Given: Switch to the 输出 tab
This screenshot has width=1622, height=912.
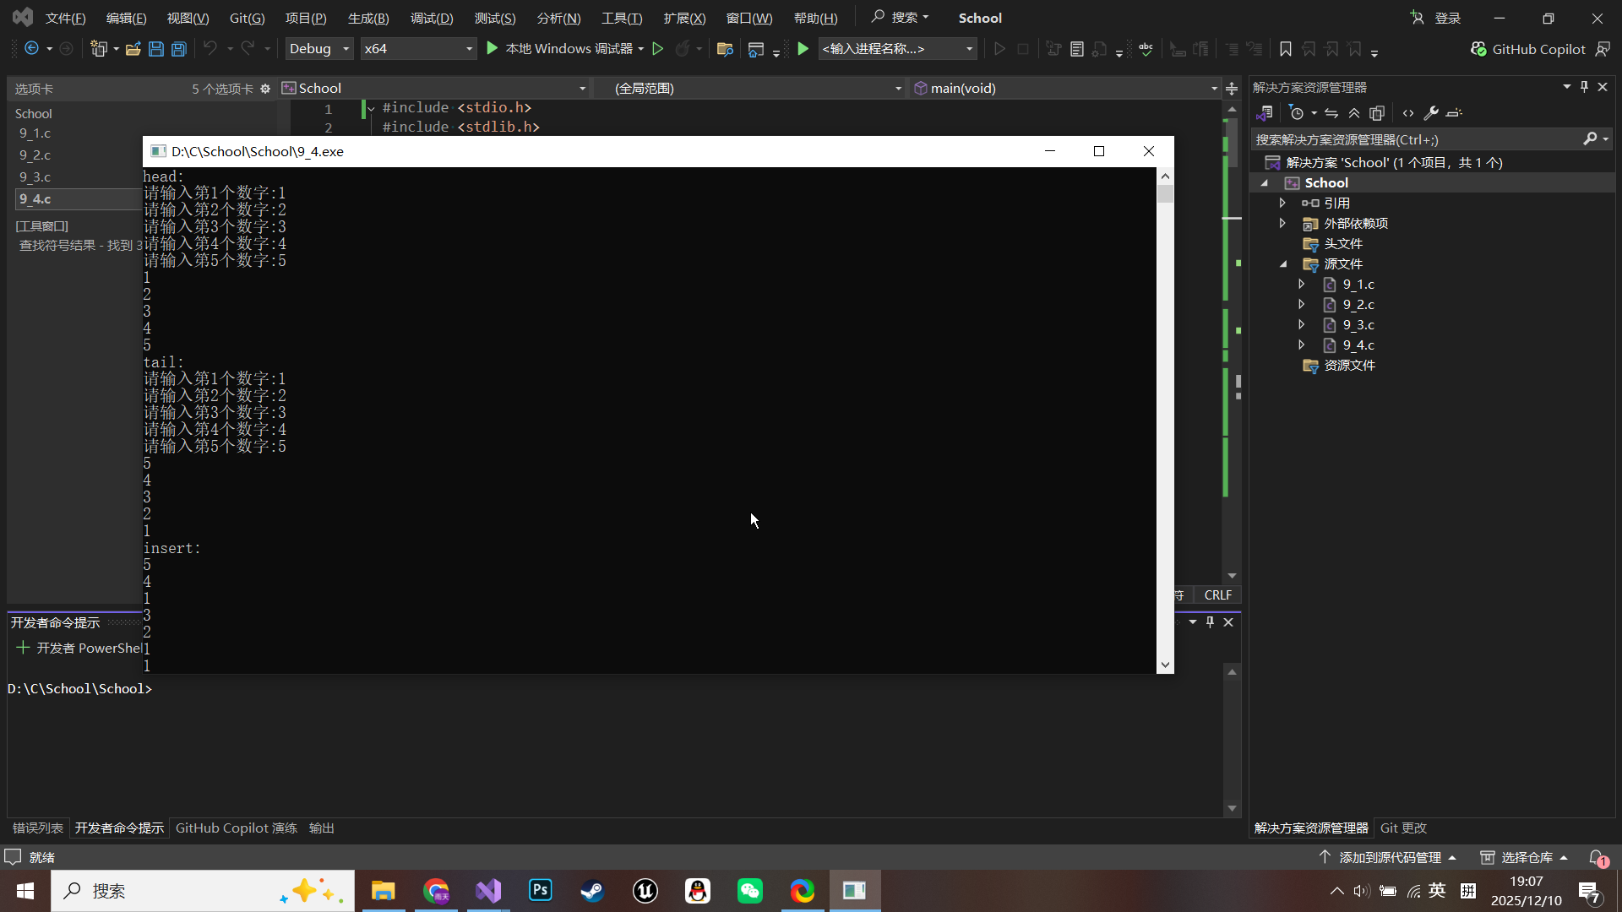Looking at the screenshot, I should coord(321,828).
